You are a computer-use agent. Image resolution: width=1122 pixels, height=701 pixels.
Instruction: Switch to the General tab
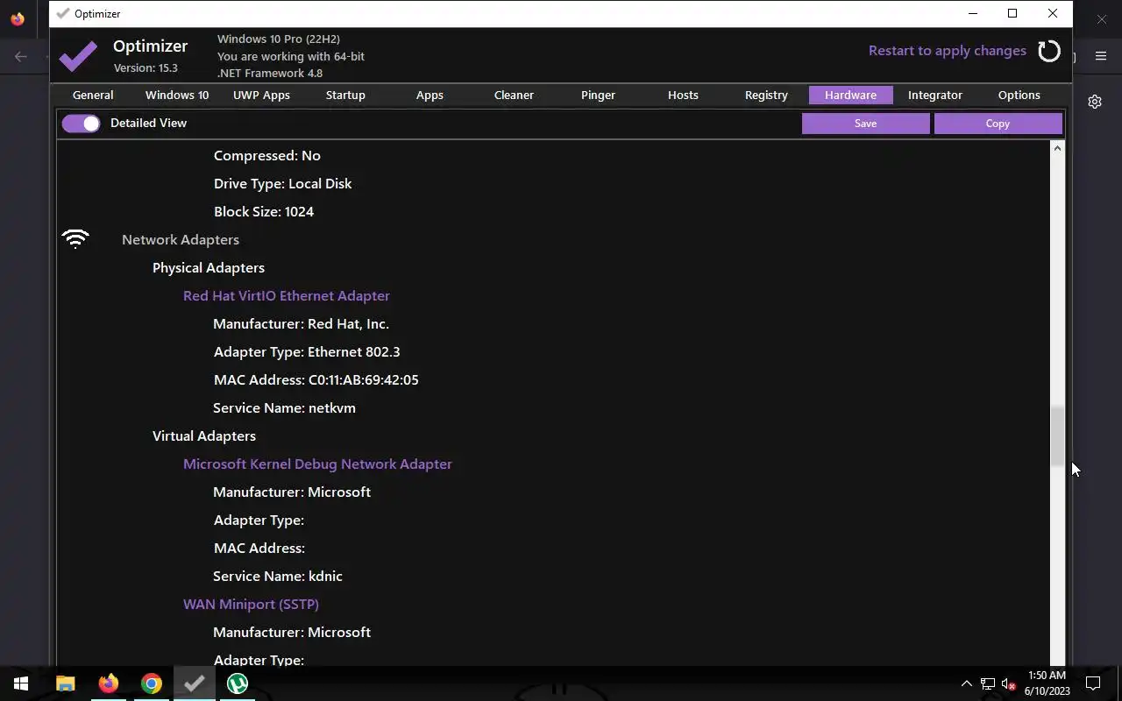click(93, 95)
